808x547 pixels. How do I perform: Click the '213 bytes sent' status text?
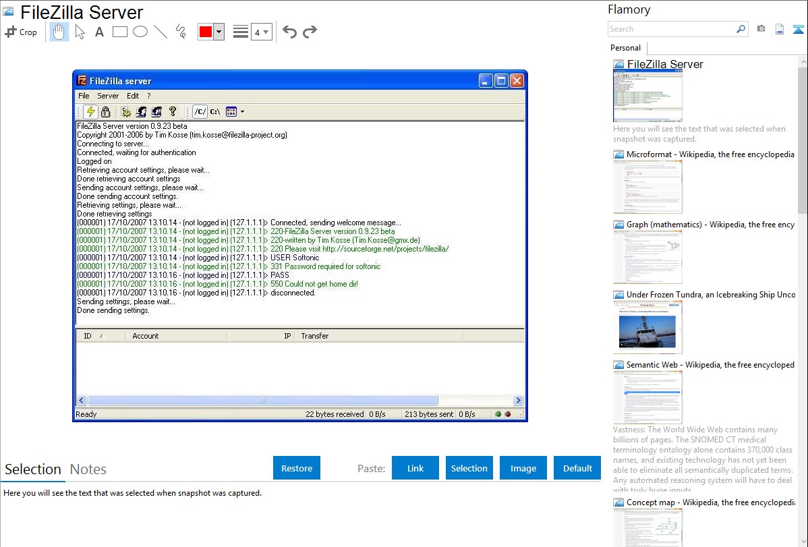(x=429, y=414)
